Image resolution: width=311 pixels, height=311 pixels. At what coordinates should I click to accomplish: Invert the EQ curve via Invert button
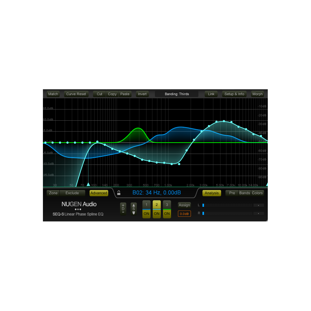(x=142, y=94)
